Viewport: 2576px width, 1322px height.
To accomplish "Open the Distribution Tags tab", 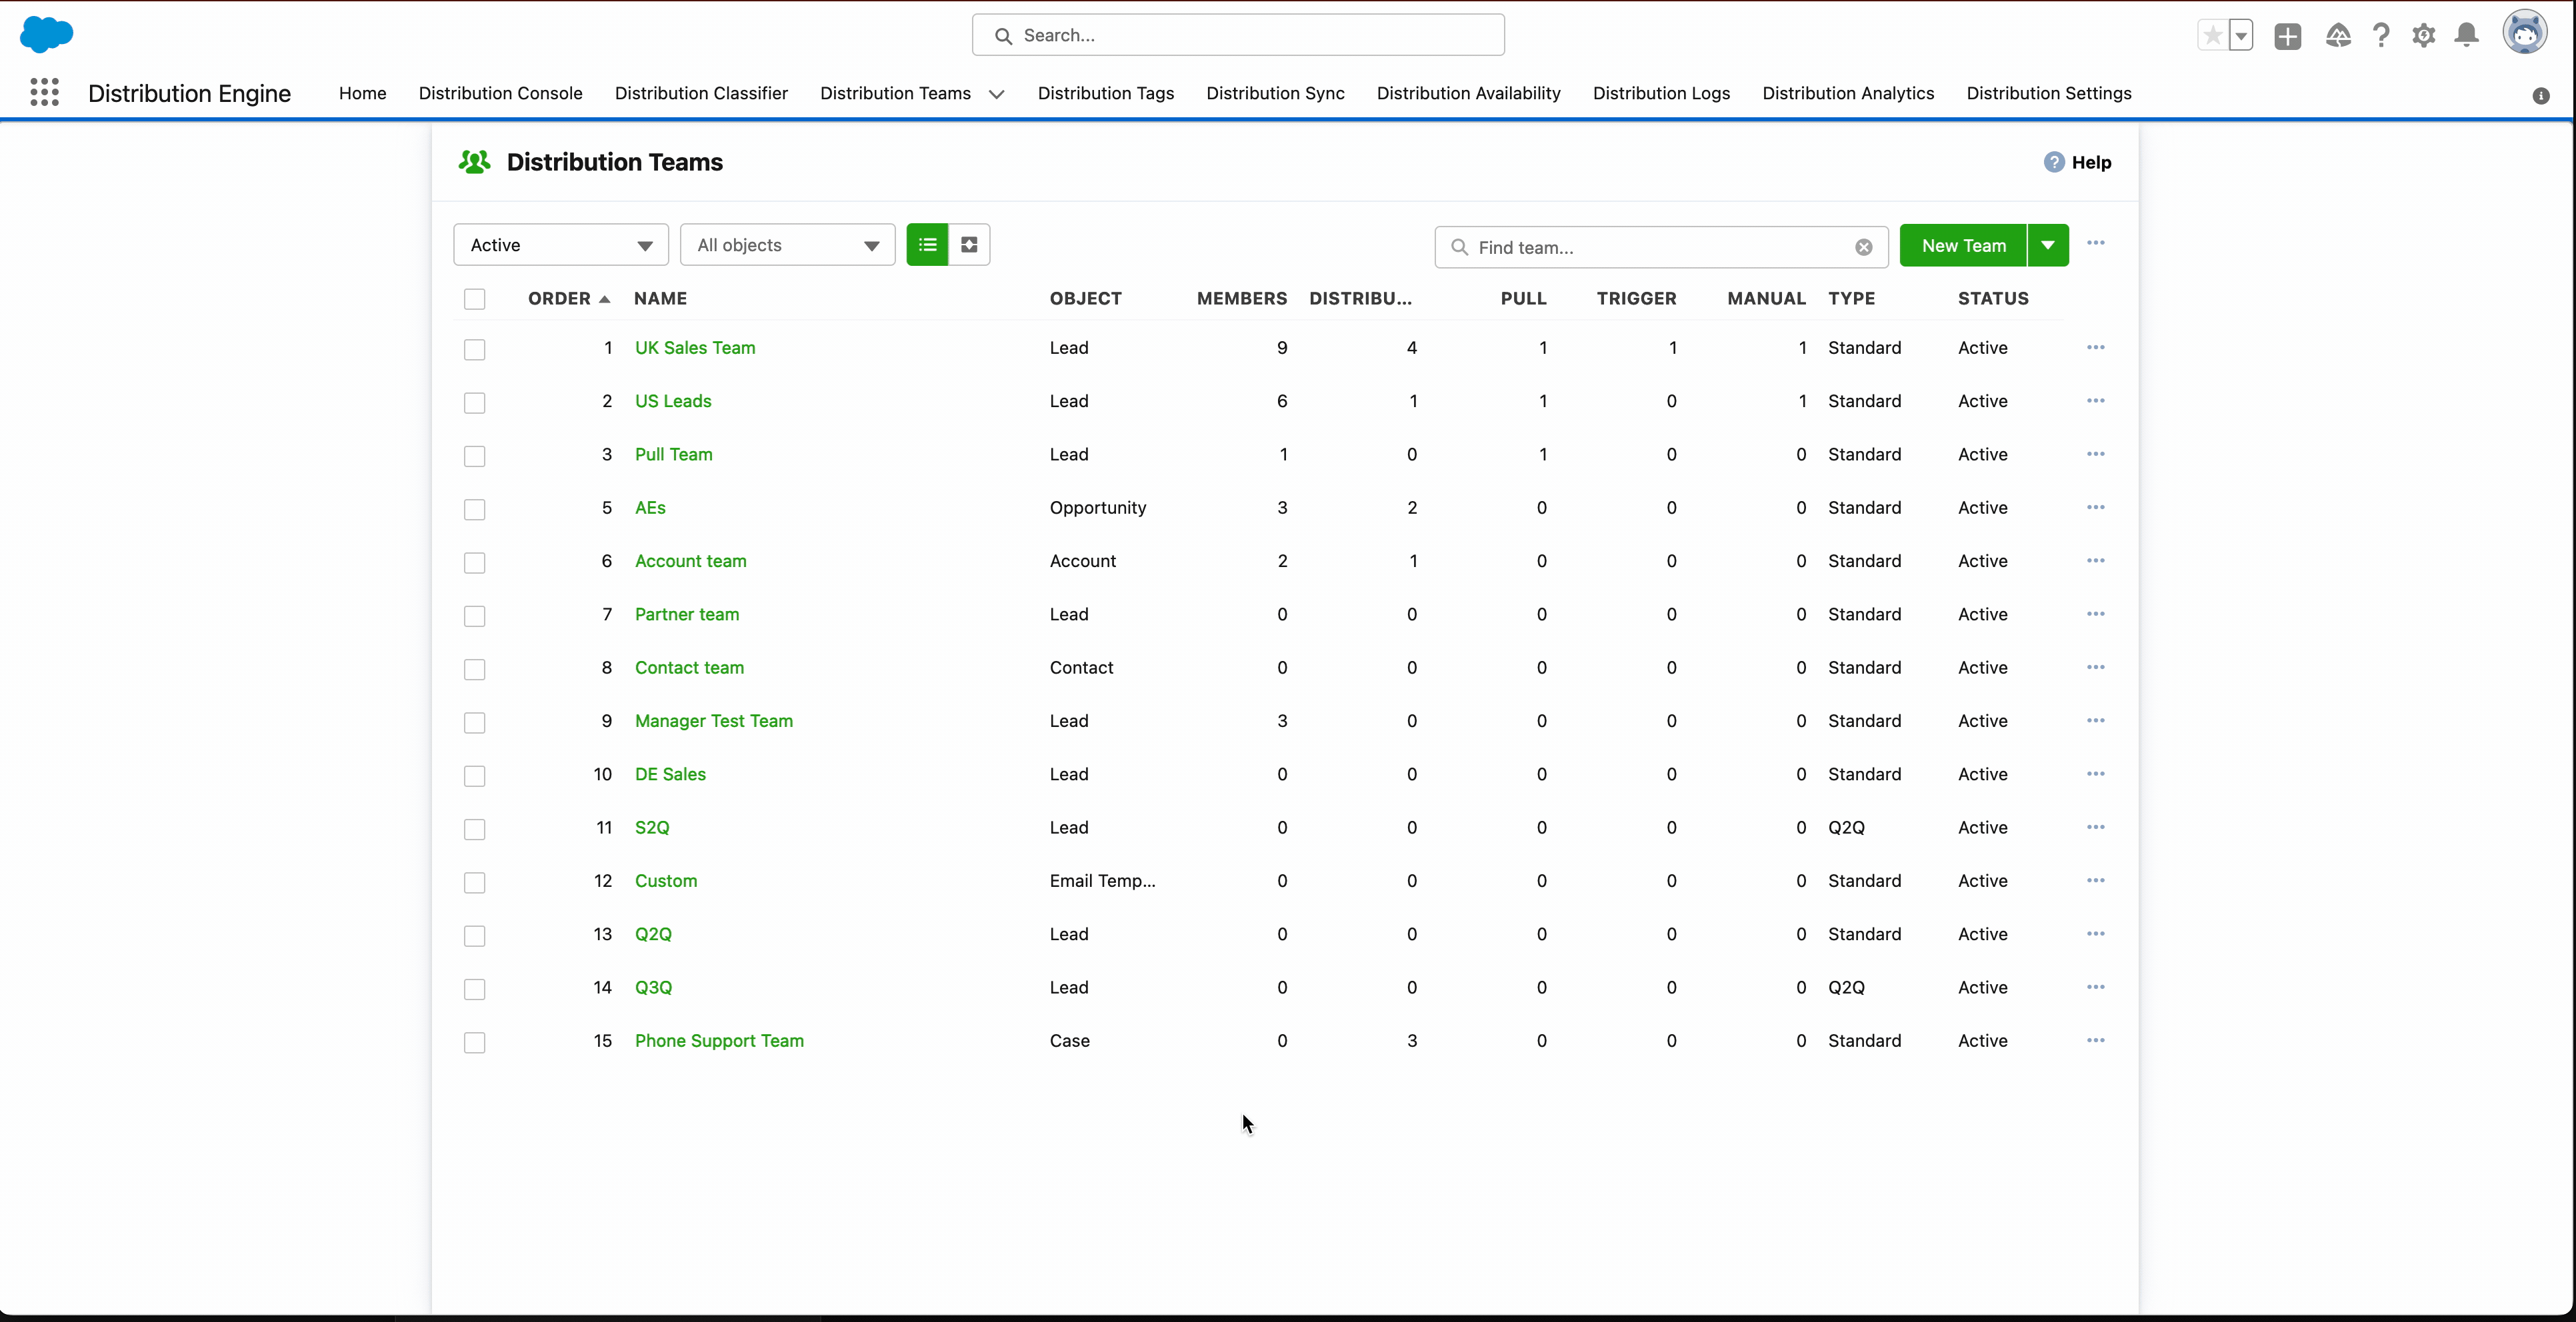I will point(1106,93).
